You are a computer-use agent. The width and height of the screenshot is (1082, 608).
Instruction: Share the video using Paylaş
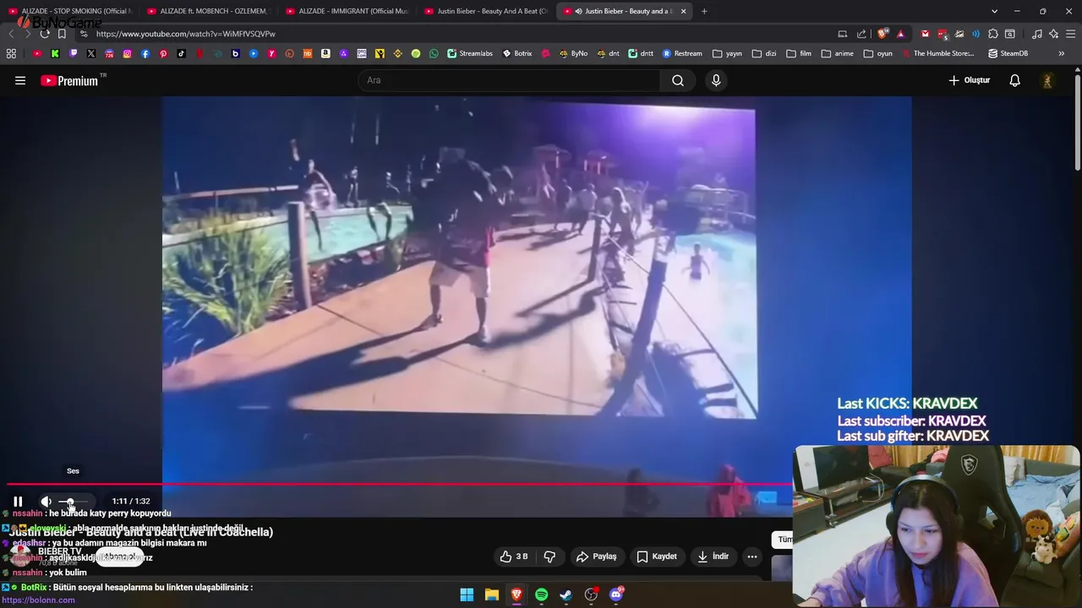(596, 556)
